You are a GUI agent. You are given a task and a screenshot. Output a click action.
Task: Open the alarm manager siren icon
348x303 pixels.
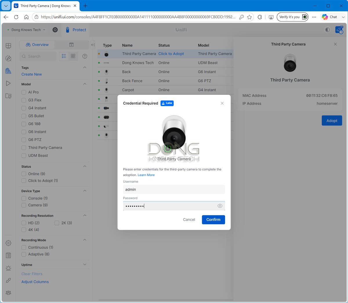pyautogui.click(x=8, y=268)
